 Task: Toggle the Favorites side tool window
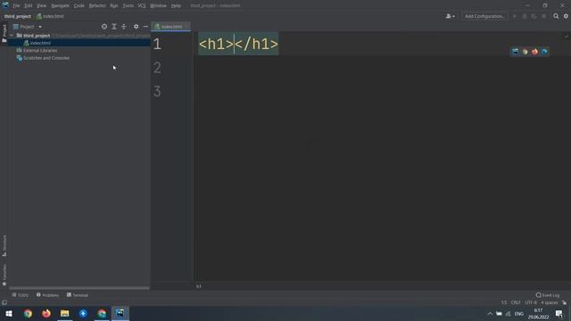click(x=4, y=276)
